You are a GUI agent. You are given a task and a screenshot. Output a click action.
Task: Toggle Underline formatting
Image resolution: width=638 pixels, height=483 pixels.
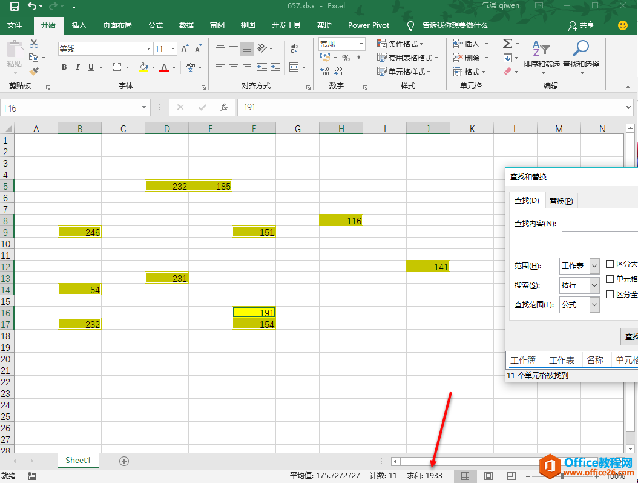click(x=91, y=67)
